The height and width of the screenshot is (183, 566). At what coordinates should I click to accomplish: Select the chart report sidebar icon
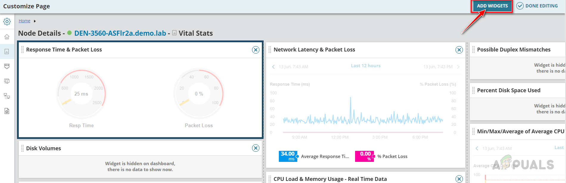pyautogui.click(x=7, y=51)
